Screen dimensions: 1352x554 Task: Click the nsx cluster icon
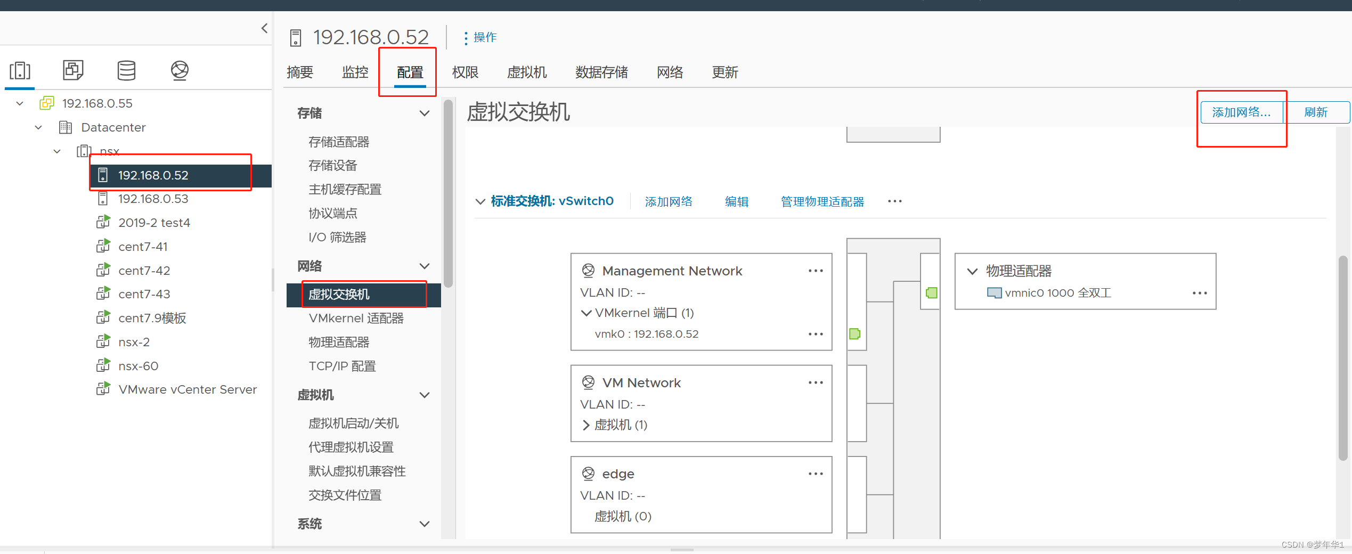click(x=84, y=151)
